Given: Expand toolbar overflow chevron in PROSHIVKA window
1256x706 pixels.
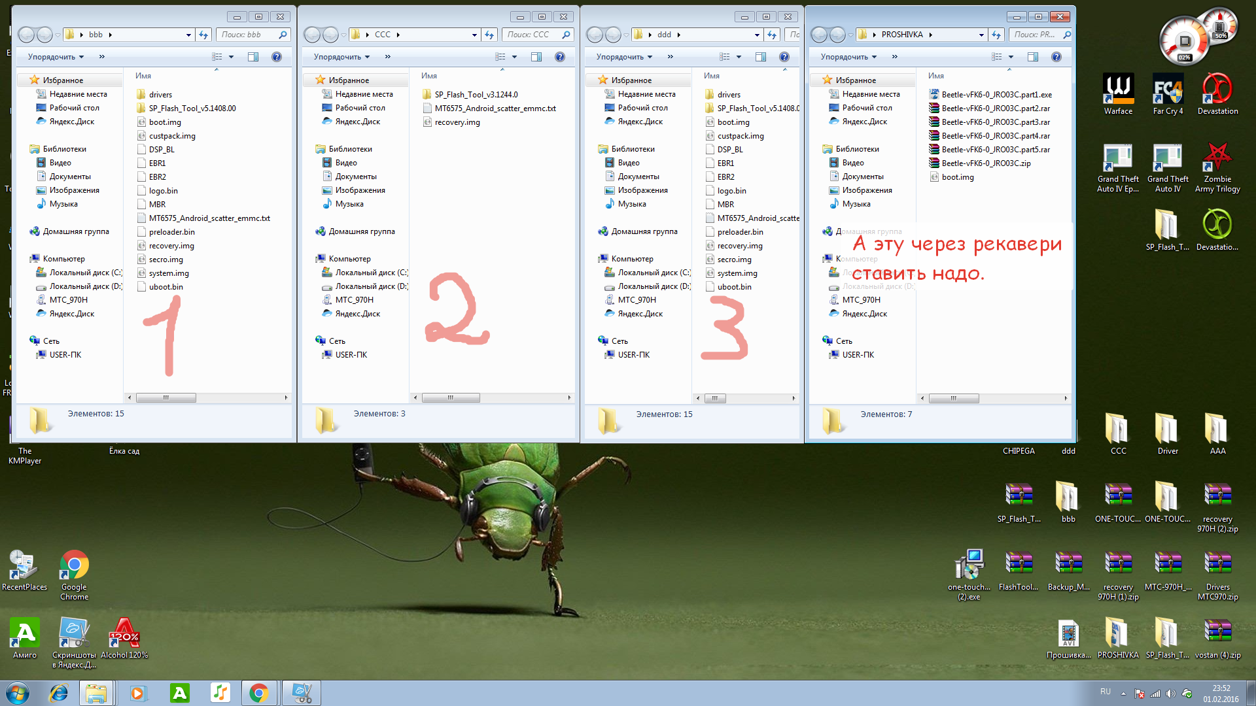Looking at the screenshot, I should tap(894, 57).
